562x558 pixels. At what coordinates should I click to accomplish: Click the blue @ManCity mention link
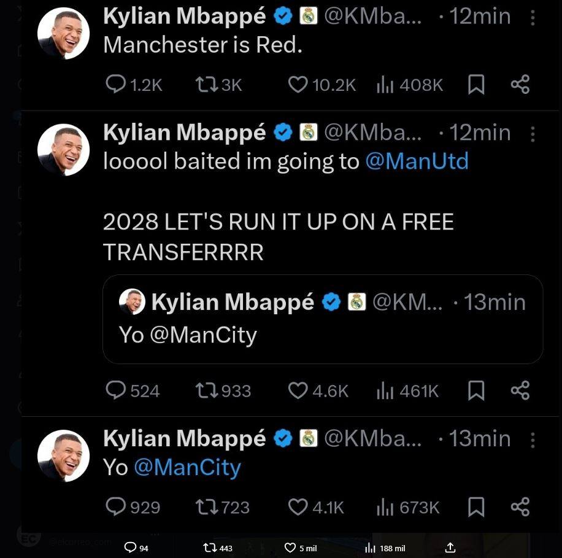click(x=187, y=468)
